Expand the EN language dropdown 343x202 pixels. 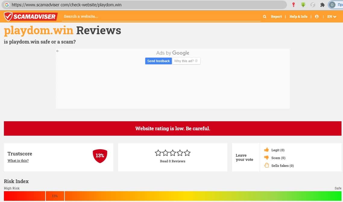(332, 17)
